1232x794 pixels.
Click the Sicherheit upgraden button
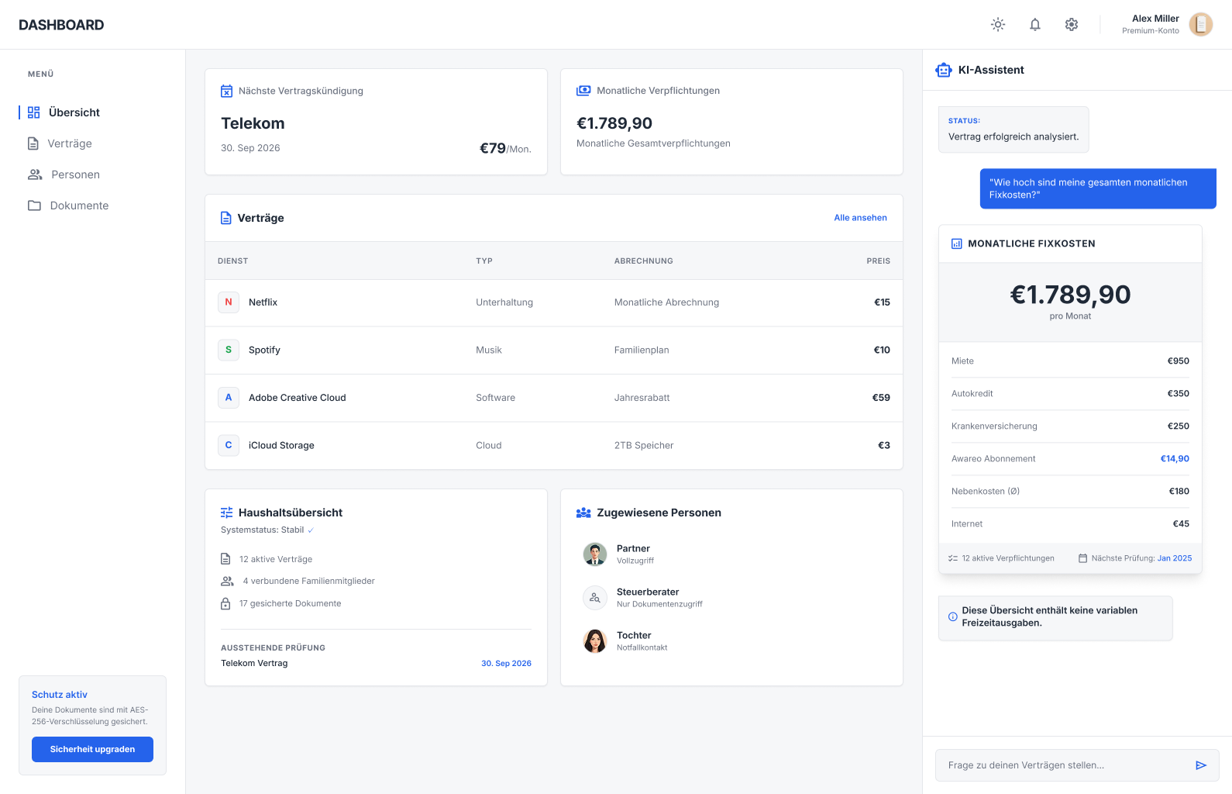click(92, 749)
